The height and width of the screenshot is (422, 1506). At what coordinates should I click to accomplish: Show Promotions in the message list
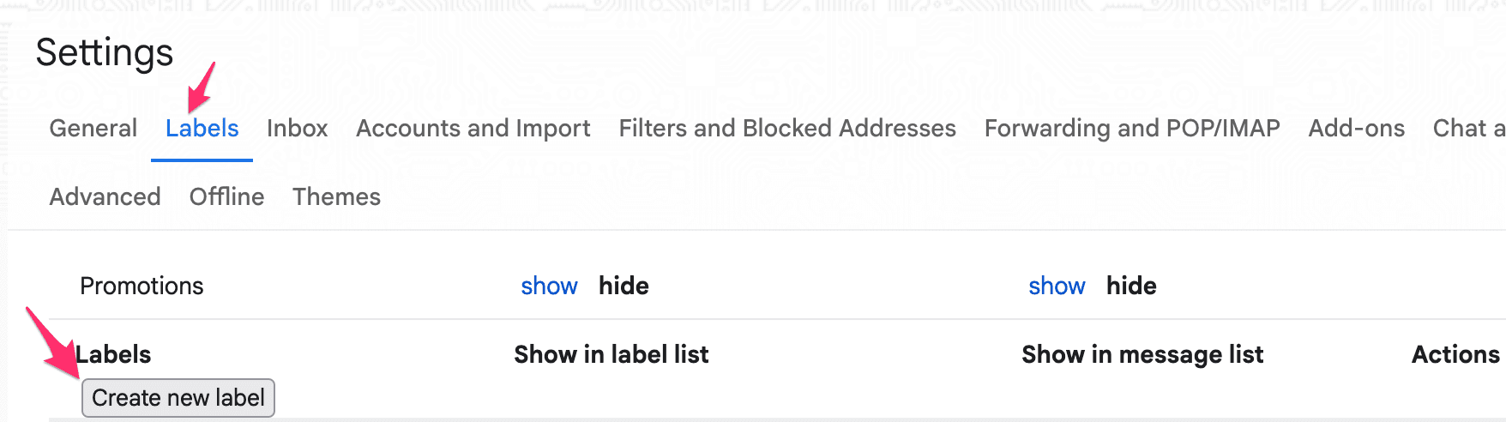click(1057, 286)
